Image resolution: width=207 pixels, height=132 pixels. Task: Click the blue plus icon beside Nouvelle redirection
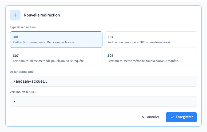(15, 15)
